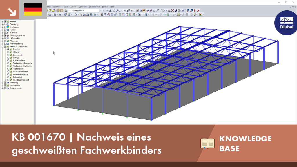This screenshot has width=297, height=167.
Task: Click the zoom magnifier icon in second toolbar
Action: [x=105, y=14]
